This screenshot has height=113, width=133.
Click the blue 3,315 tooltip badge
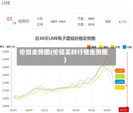point(120,82)
